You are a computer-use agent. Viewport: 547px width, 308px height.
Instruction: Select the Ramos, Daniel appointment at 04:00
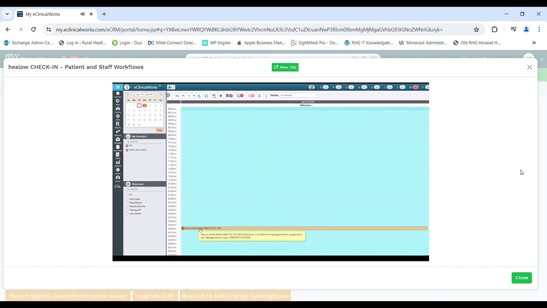click(x=304, y=228)
